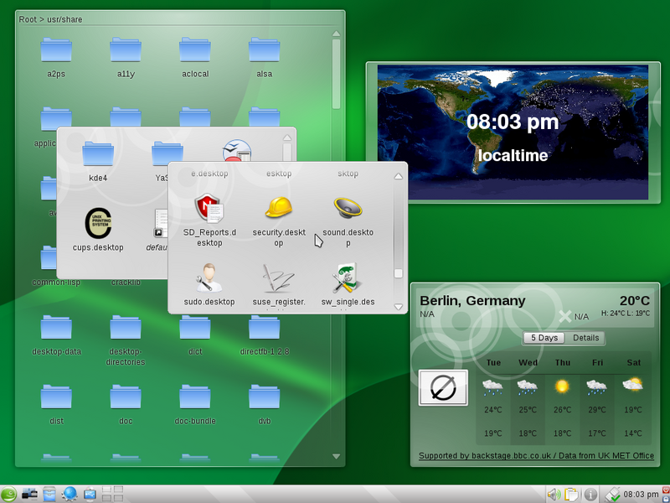Click the taskbar clock showing 08:03 pm
Screen dimensions: 670x503
[x=641, y=495]
